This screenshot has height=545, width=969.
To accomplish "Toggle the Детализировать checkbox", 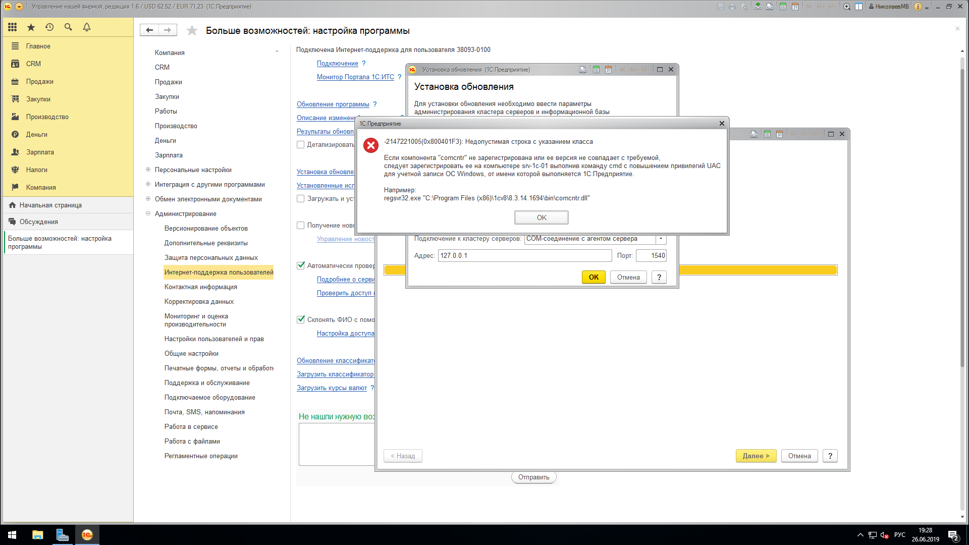I will pyautogui.click(x=301, y=145).
